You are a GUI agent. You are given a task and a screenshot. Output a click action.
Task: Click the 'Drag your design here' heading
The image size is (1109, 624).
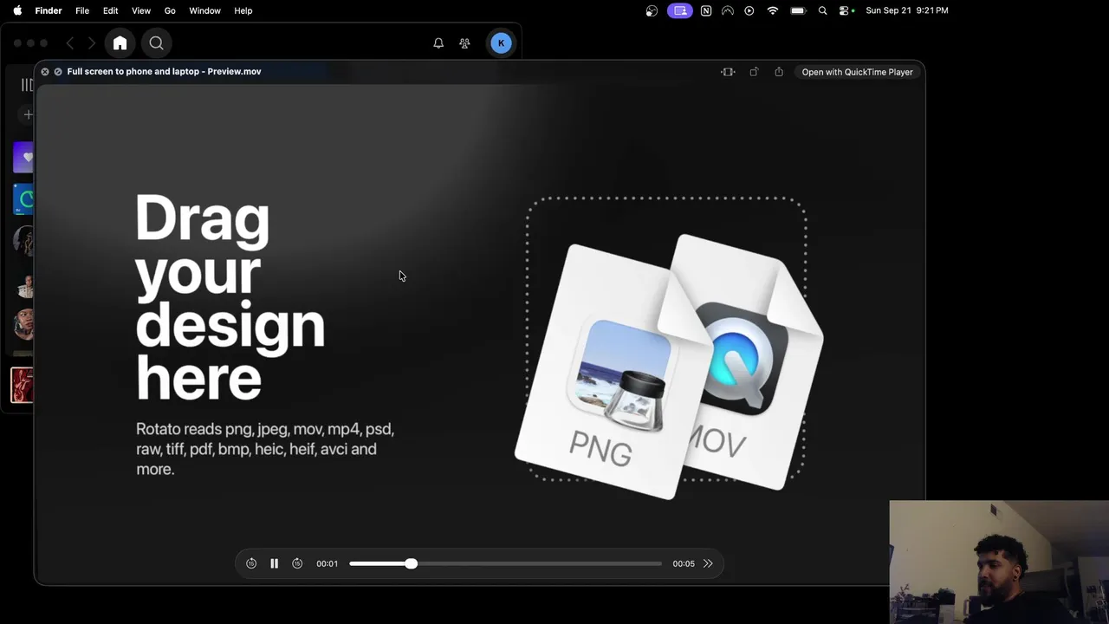(230, 297)
